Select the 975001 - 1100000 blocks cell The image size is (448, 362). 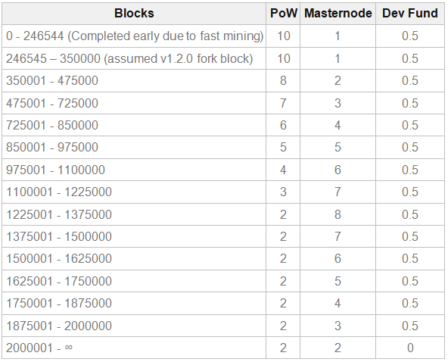click(134, 170)
